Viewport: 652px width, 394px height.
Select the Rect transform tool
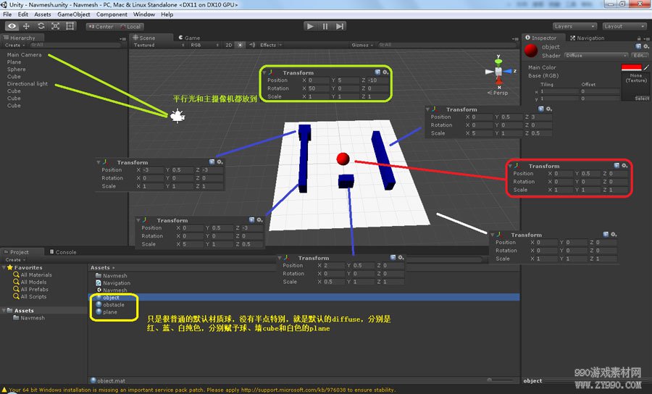click(x=70, y=26)
